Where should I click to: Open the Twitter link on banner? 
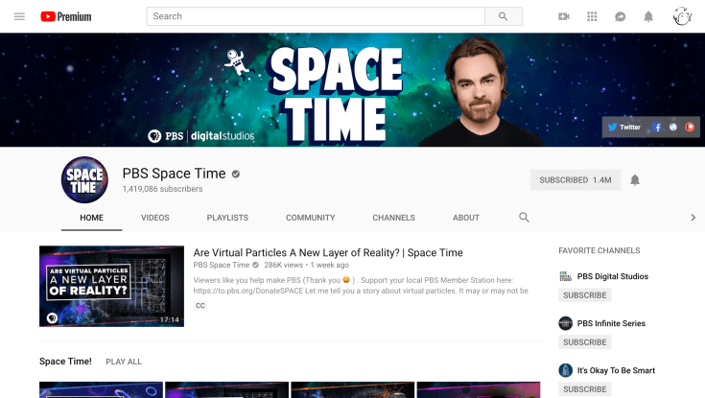624,127
